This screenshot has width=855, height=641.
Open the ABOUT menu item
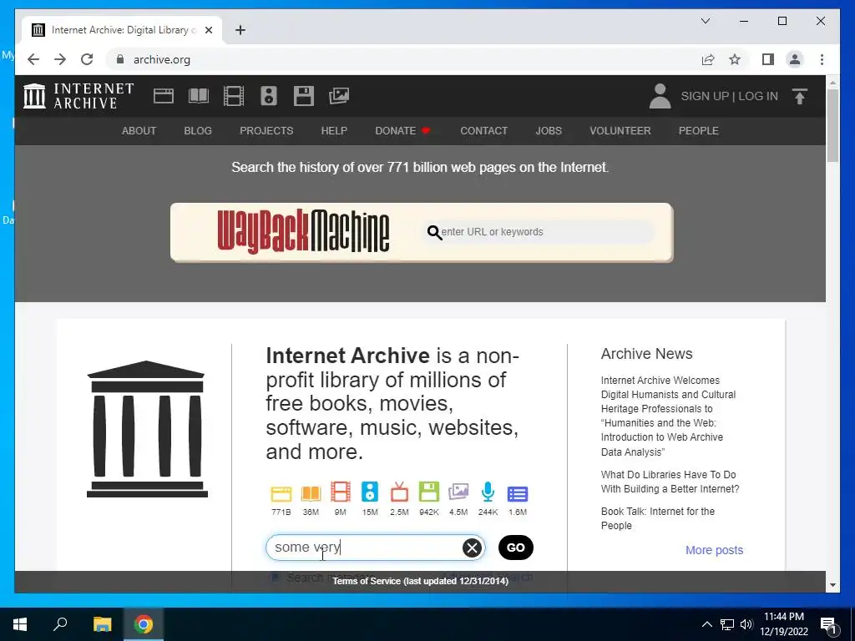point(139,131)
